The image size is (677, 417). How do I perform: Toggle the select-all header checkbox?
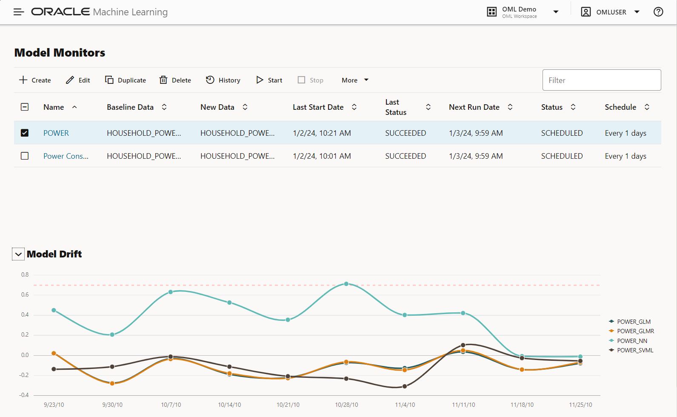pyautogui.click(x=25, y=107)
